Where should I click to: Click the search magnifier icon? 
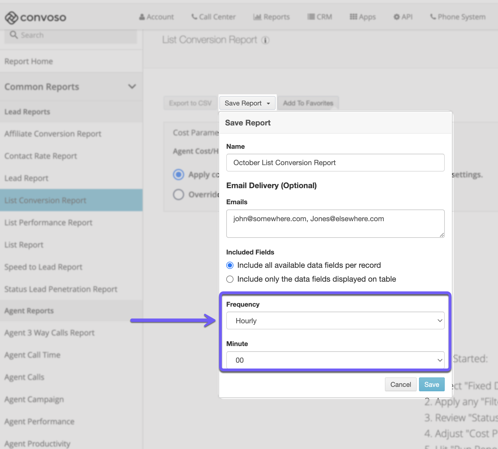(x=14, y=35)
